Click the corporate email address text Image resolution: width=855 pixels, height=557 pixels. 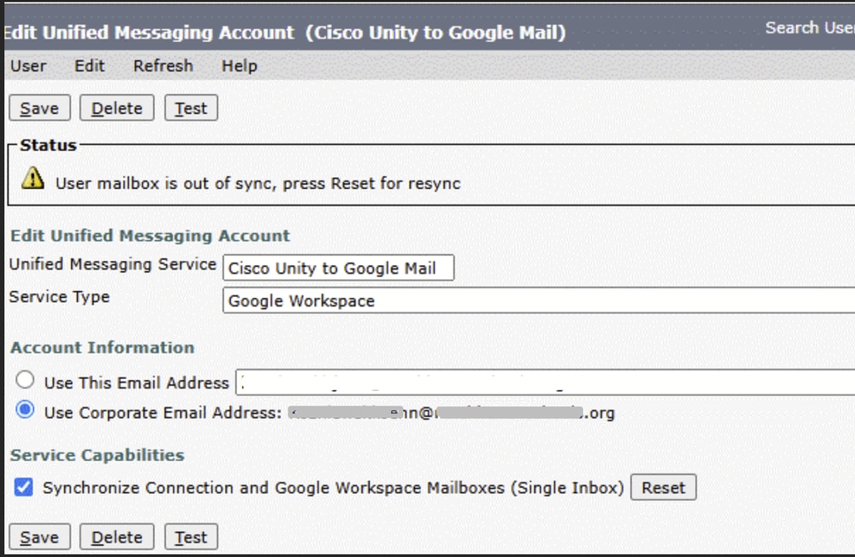tap(452, 412)
